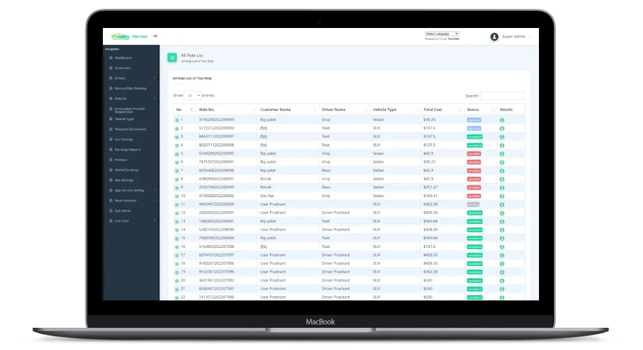The width and height of the screenshot is (643, 350).
Task: Open Required Documents in the navigation
Action: tap(131, 129)
